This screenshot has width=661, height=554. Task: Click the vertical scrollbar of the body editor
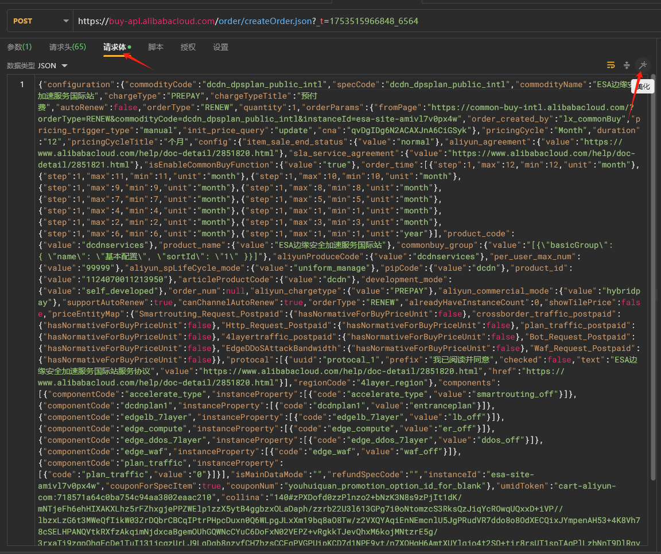pos(653,278)
